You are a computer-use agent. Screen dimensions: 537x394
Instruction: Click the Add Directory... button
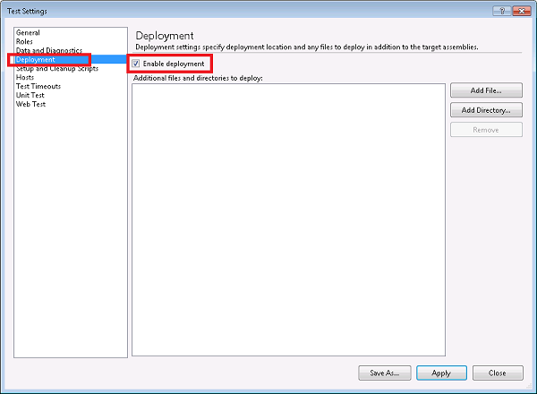point(486,110)
